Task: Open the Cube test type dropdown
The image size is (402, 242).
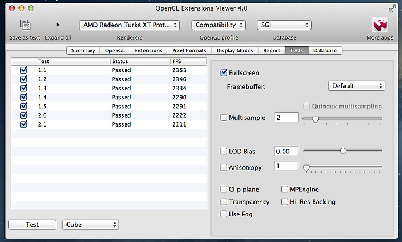Action: (x=90, y=225)
